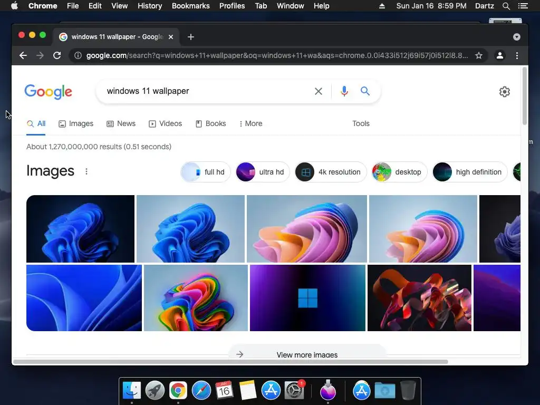540x405 pixels.
Task: Open the Trash in the Dock
Action: tap(408, 391)
